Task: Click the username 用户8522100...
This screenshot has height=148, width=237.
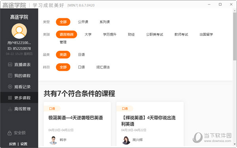Action: pos(19,43)
